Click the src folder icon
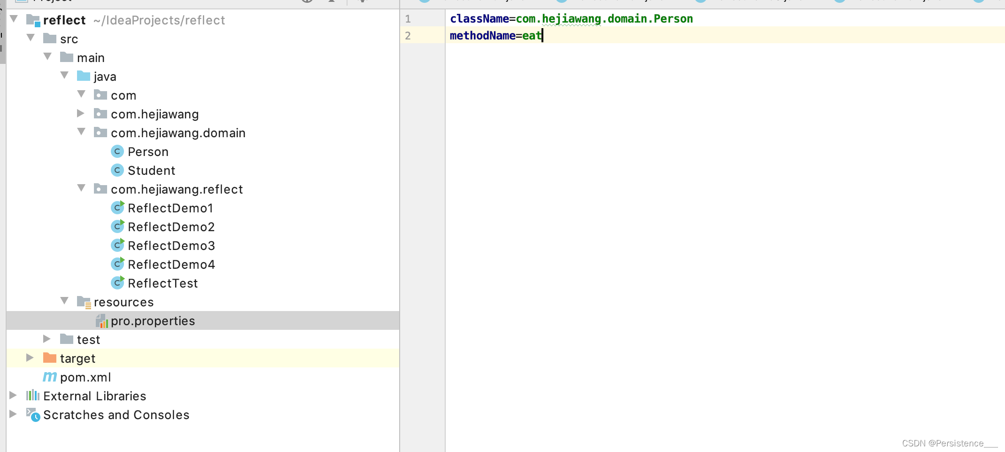This screenshot has width=1005, height=452. (x=50, y=38)
